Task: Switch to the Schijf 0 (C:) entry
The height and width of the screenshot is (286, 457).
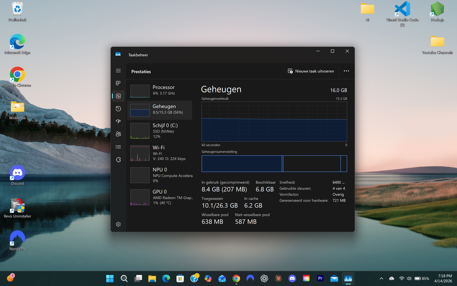Action: click(x=159, y=130)
